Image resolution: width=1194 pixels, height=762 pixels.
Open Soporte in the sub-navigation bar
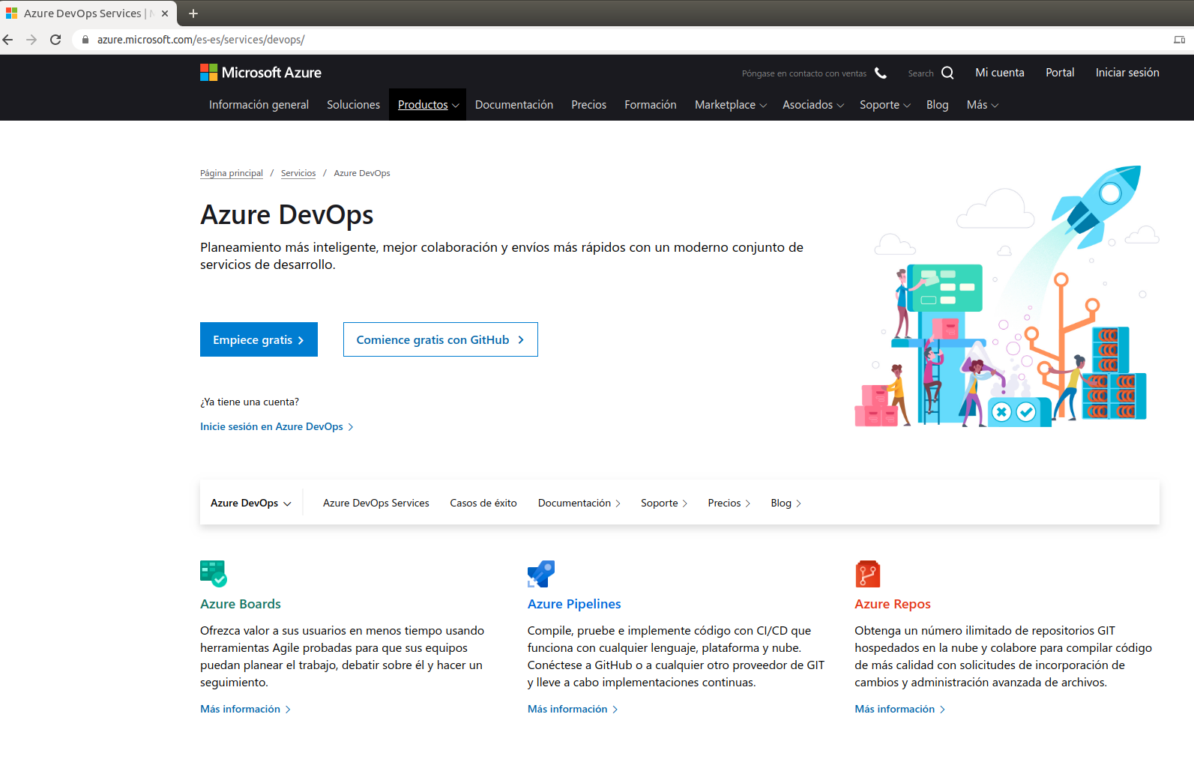[664, 504]
